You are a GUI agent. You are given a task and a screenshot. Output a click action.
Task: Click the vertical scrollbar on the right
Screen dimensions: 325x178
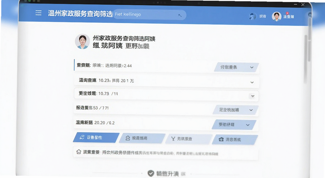tap(305, 59)
